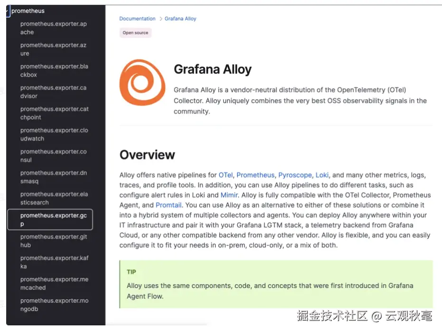Open prometheus.exporter.dnsmasq in sidebar
Screen dimensions: 442x332
tap(54, 177)
